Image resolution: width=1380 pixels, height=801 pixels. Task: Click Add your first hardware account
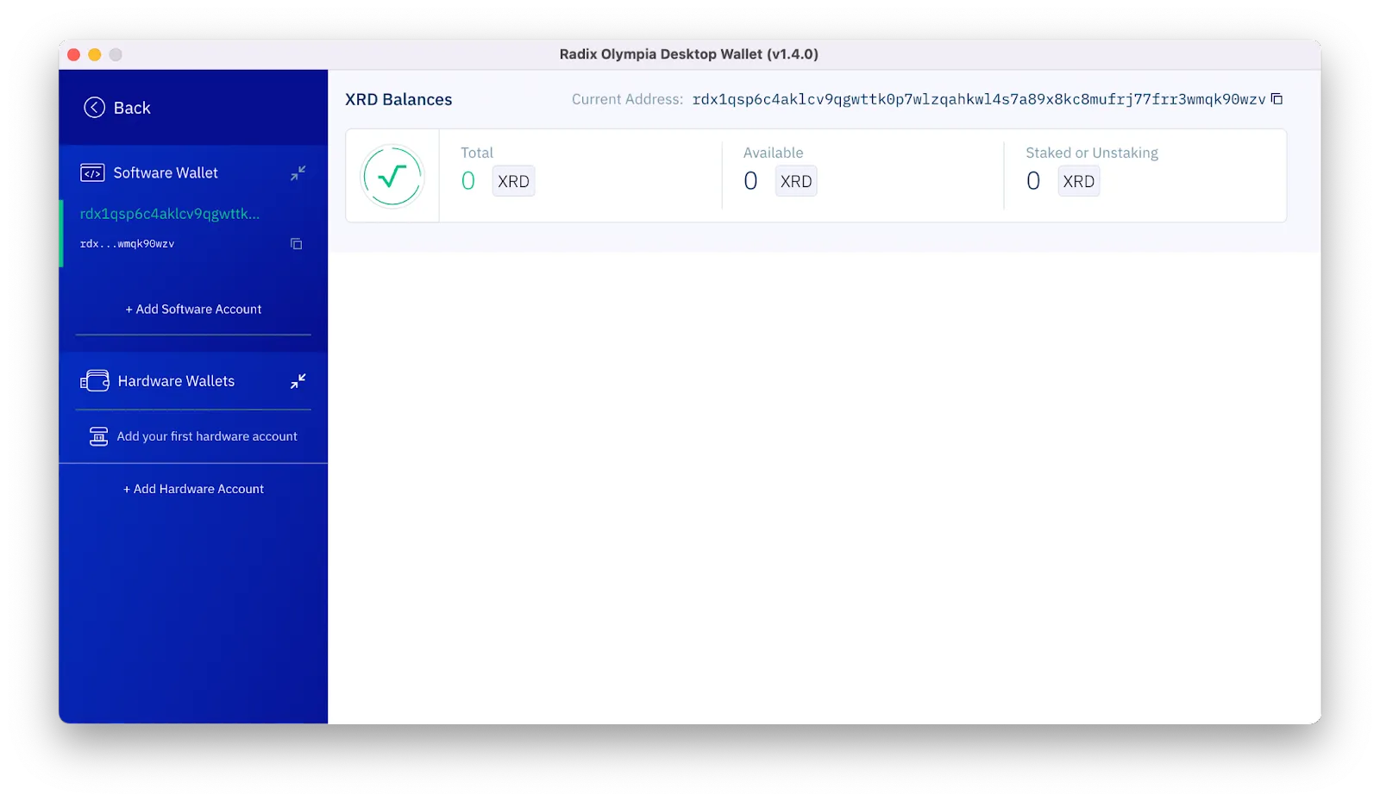207,436
